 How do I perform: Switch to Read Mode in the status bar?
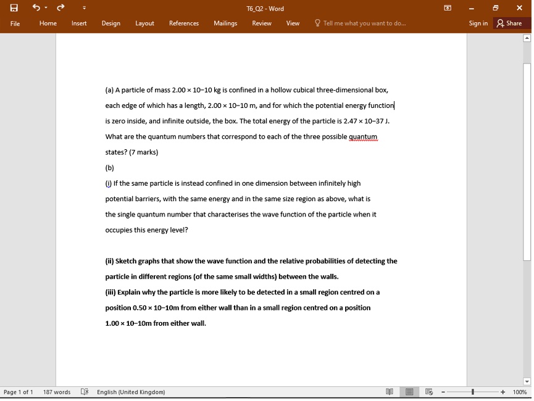(x=389, y=392)
